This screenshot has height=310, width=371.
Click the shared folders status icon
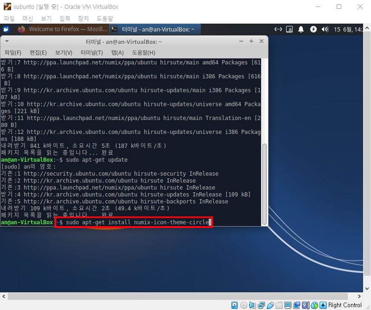279,305
